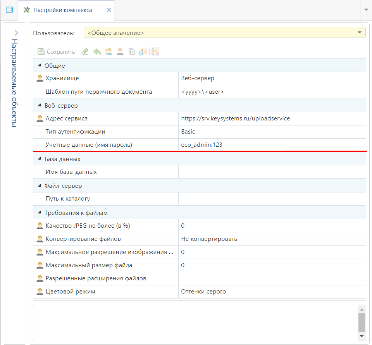Close the Настройки комплекса tab
This screenshot has height=345, width=372.
(109, 10)
